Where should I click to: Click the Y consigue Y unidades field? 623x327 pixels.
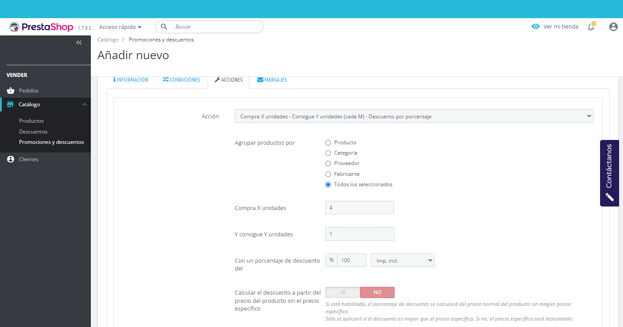click(x=360, y=234)
